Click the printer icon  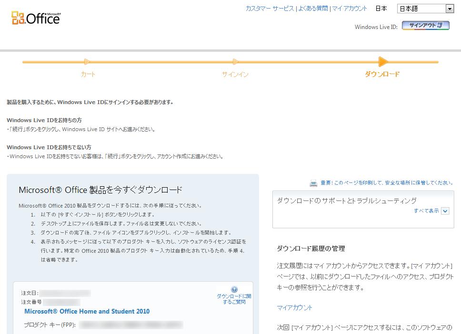(313, 183)
